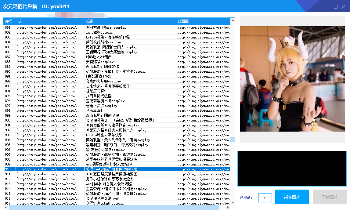The image size is (350, 214).
Task: Select row titled #古装写真#预告
Action: click(x=117, y=76)
